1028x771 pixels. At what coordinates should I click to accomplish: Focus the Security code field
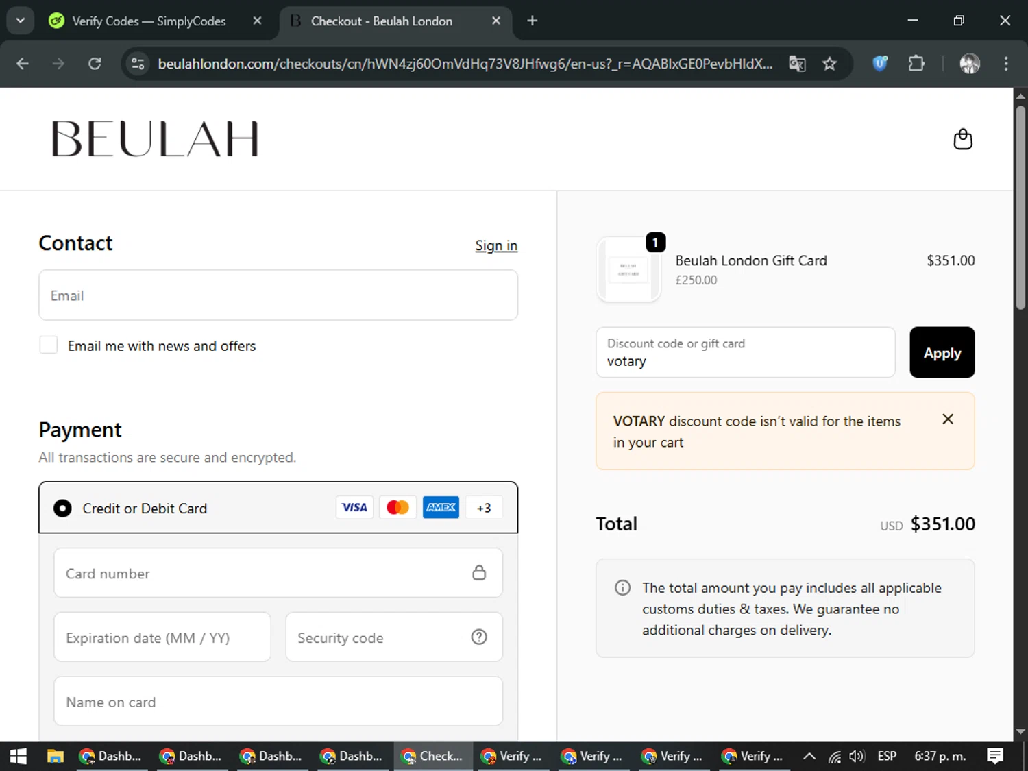(x=394, y=637)
